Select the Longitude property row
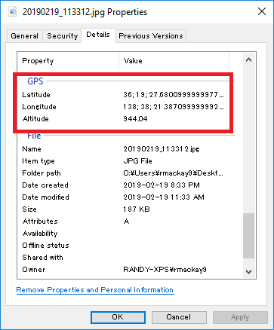The height and width of the screenshot is (330, 274). (x=123, y=107)
